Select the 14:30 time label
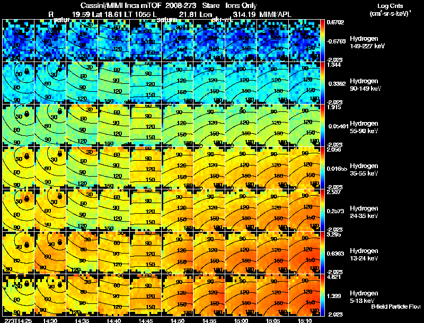The height and width of the screenshot is (323, 424). pos(50,320)
